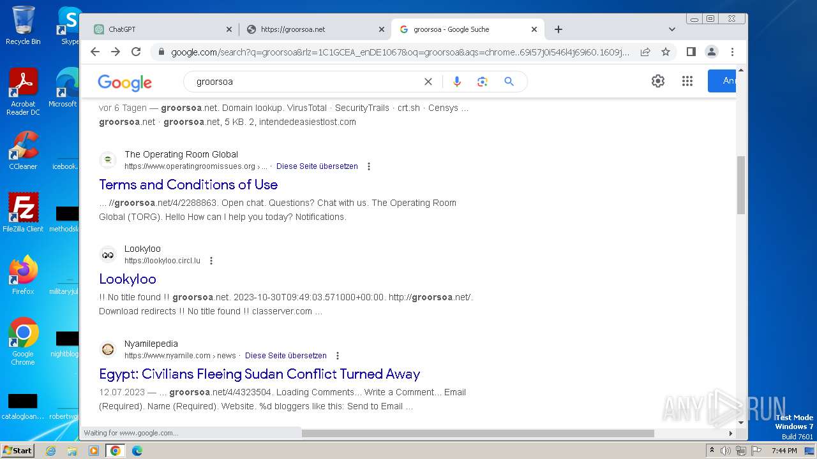Click the address bar URL
This screenshot has width=817, height=459.
[x=400, y=52]
